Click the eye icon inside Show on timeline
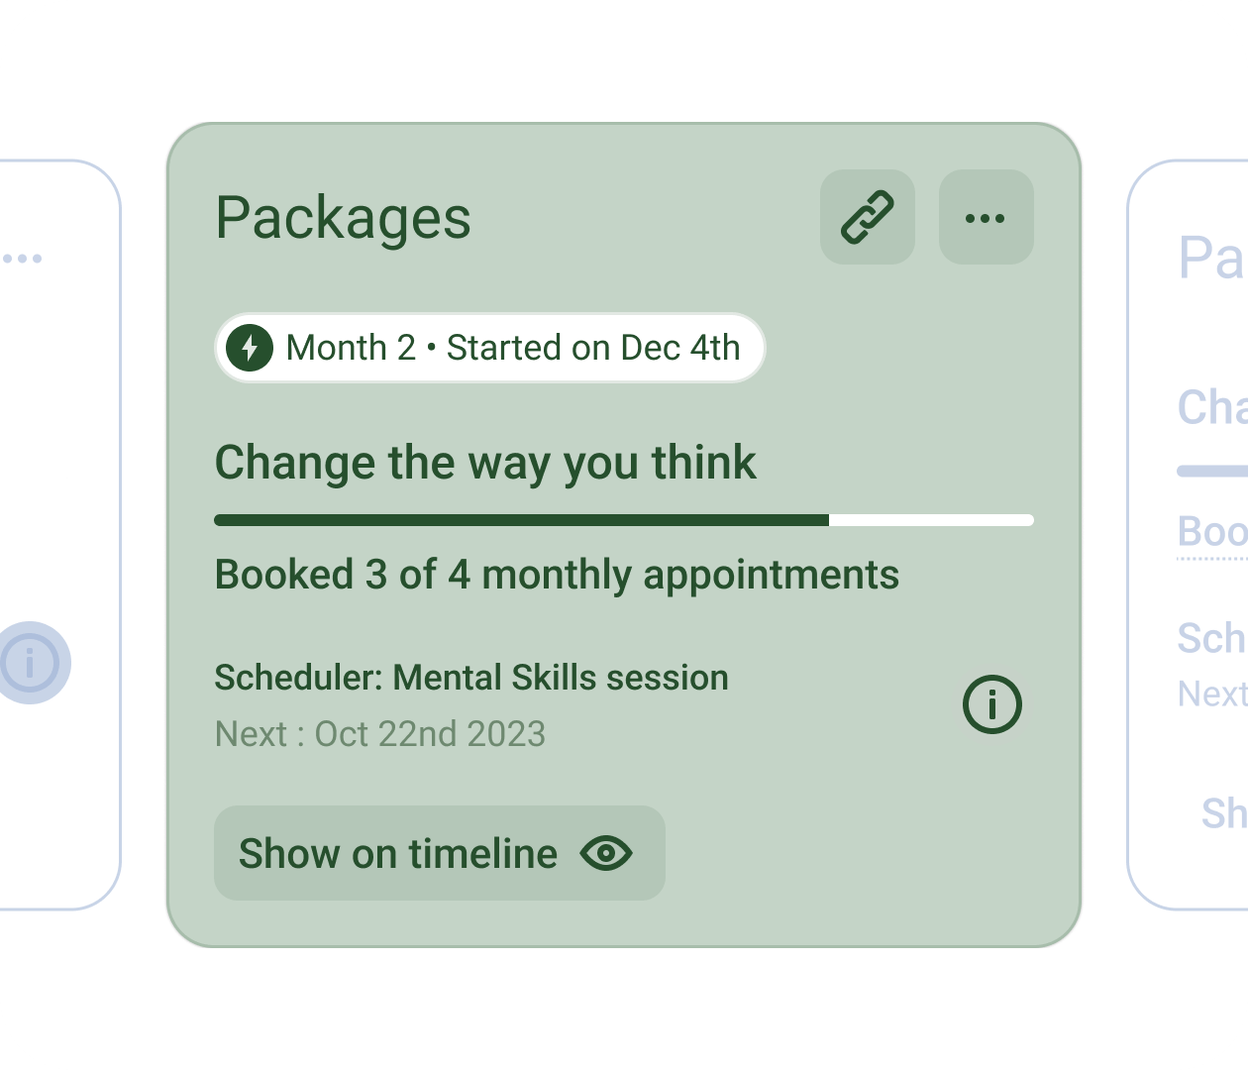The image size is (1248, 1070). point(607,853)
